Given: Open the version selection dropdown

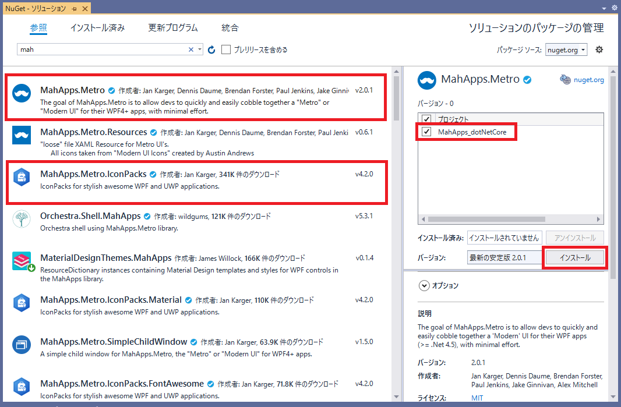Looking at the screenshot, I should (x=504, y=258).
